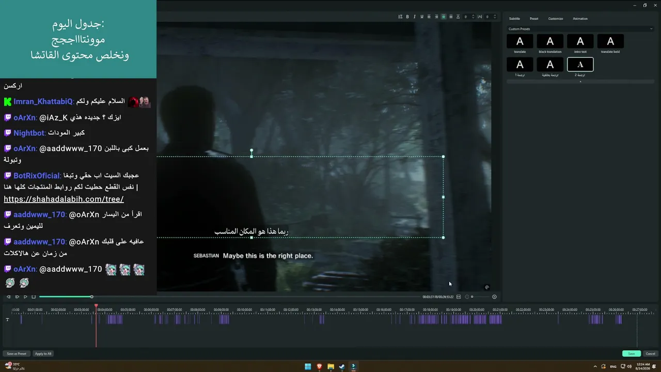Click the 00:20:00:00 mark on timeline ruler
This screenshot has width=661, height=372.
(x=477, y=309)
